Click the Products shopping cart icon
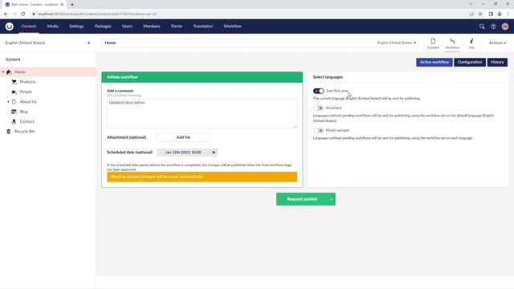Image resolution: width=514 pixels, height=289 pixels. coord(14,82)
